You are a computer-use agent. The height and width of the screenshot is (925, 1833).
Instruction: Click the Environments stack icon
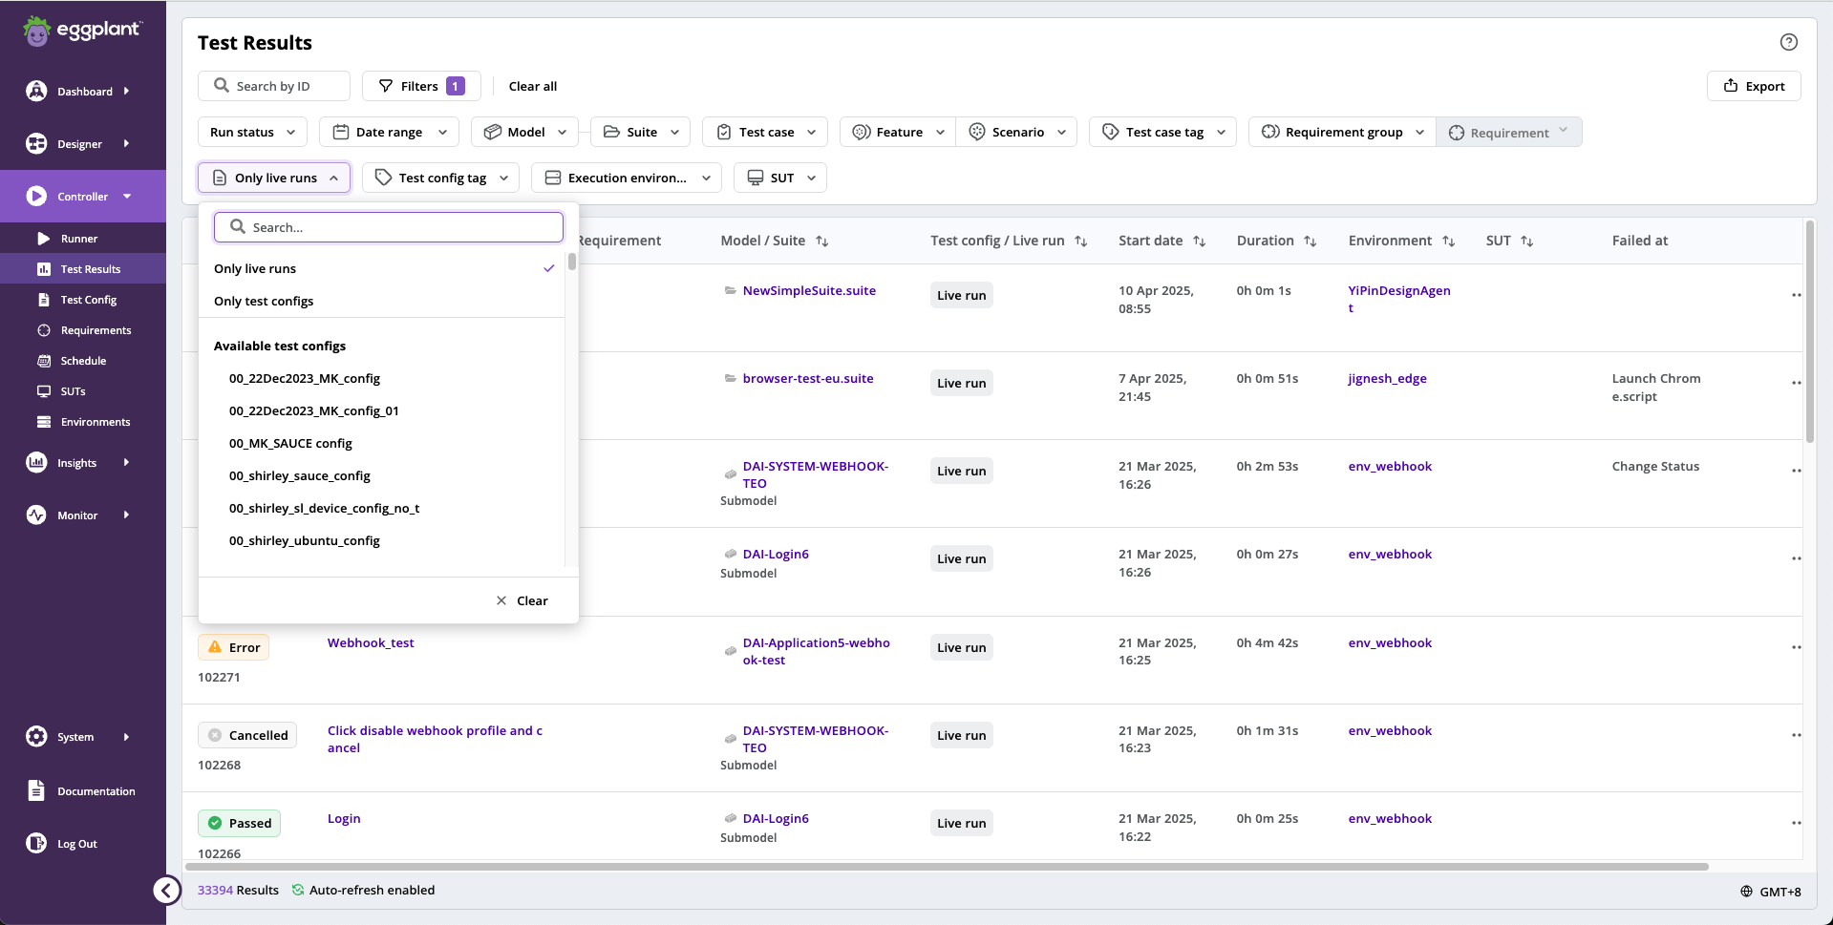pyautogui.click(x=43, y=422)
